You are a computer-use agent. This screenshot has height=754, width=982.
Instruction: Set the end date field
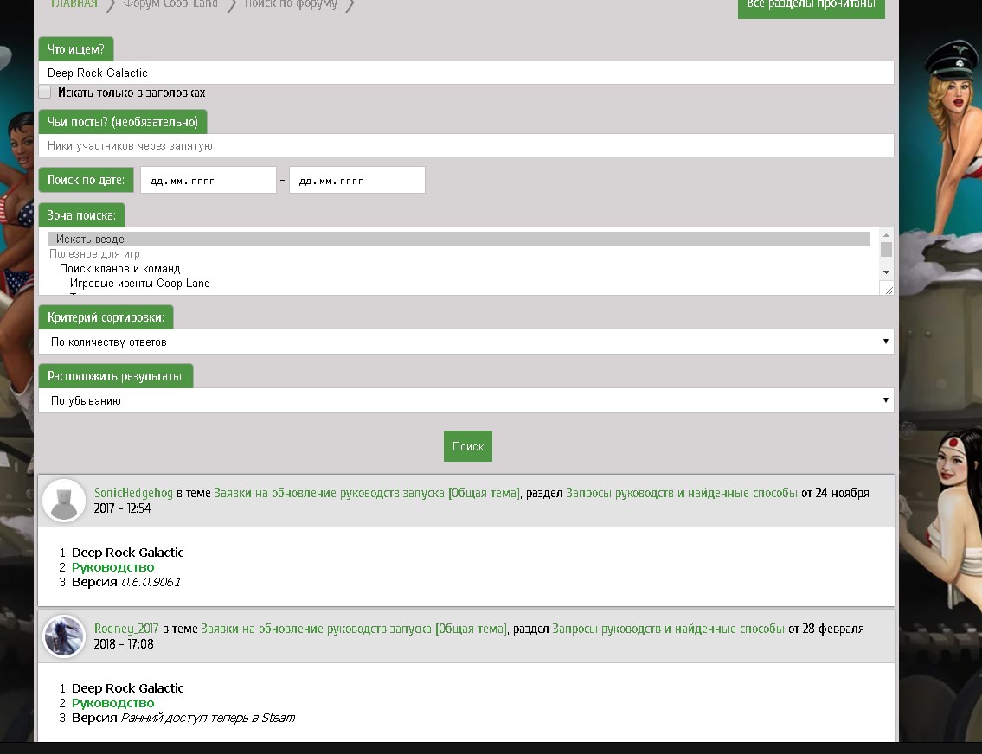357,180
